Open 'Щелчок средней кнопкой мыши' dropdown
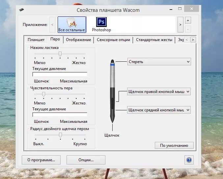The width and height of the screenshot is (223, 179). pos(159,110)
